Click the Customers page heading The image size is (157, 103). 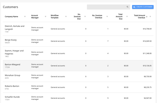click(10, 7)
